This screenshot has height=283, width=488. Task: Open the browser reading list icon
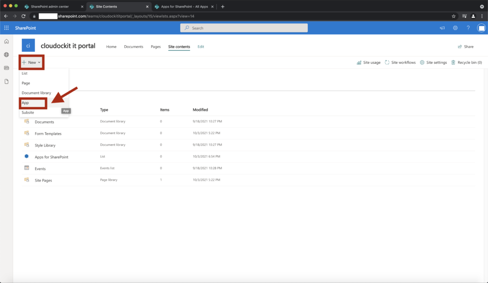(x=464, y=16)
